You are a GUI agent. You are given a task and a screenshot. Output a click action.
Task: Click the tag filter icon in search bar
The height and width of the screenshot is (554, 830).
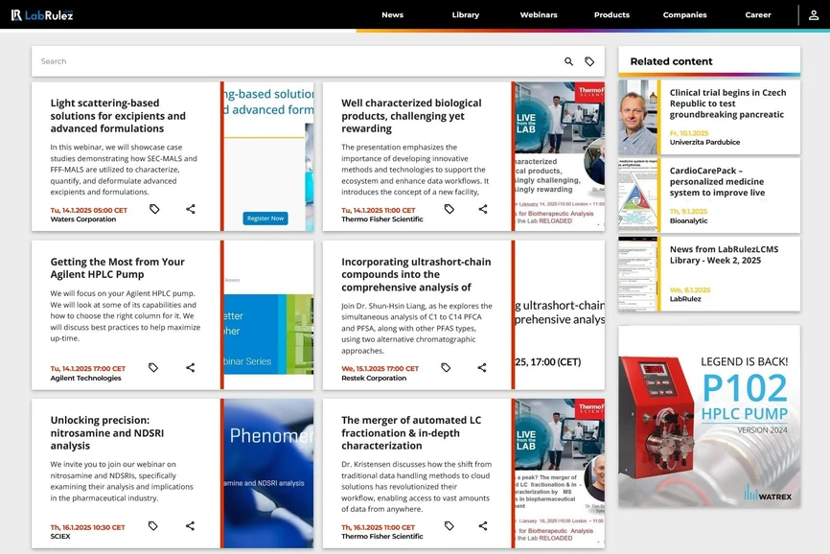point(589,61)
